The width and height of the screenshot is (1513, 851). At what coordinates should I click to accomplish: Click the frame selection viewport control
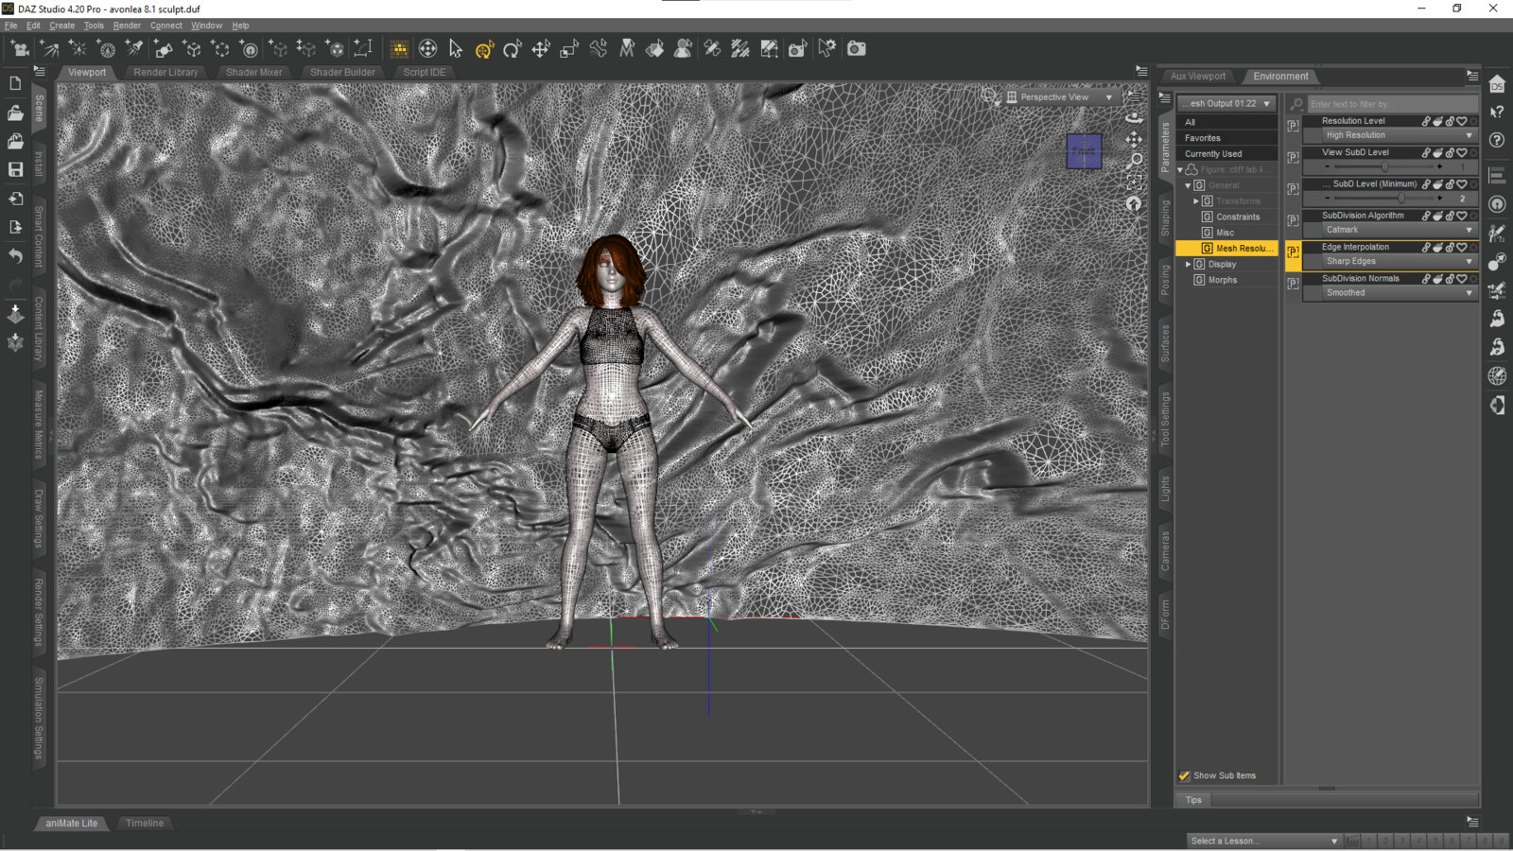point(1134,182)
